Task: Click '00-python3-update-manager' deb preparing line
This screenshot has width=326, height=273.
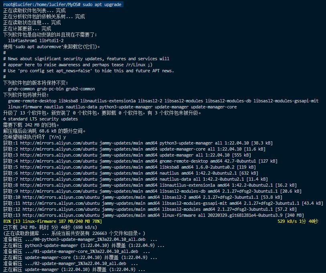Action: (80, 239)
